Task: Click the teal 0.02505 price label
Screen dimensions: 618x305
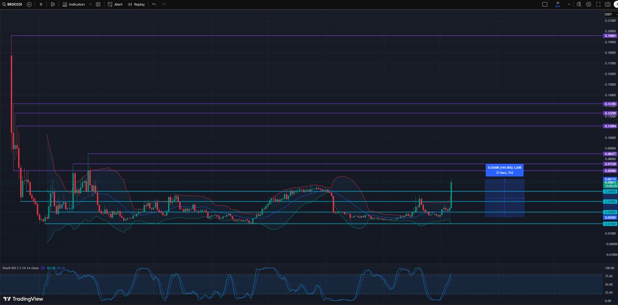Action: pyautogui.click(x=609, y=218)
